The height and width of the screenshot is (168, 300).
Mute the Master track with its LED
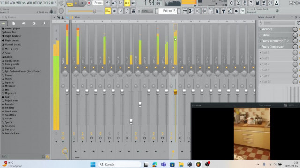click(x=65, y=68)
